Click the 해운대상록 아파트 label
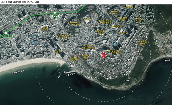Image resolution: width=172 pixels, height=105 pixels. tap(123, 19)
